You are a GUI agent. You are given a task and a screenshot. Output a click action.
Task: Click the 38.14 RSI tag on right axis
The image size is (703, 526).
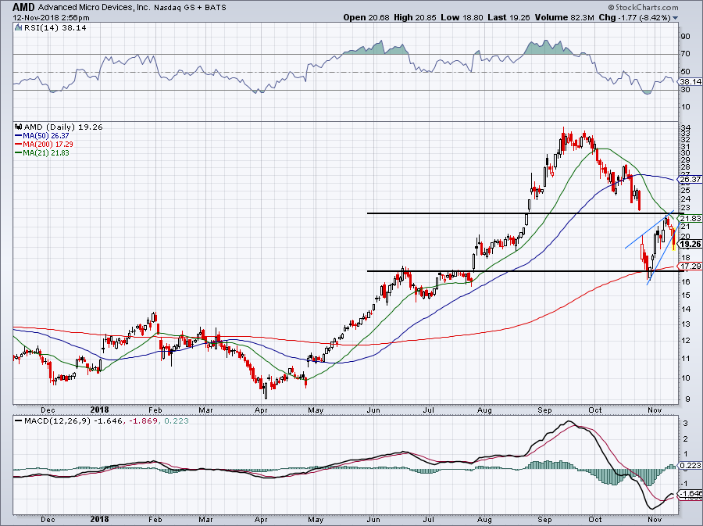pyautogui.click(x=691, y=81)
